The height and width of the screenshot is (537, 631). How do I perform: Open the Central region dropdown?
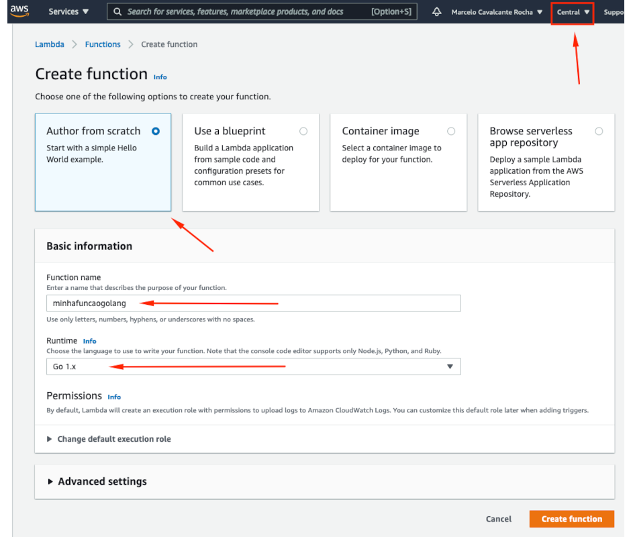click(x=573, y=12)
